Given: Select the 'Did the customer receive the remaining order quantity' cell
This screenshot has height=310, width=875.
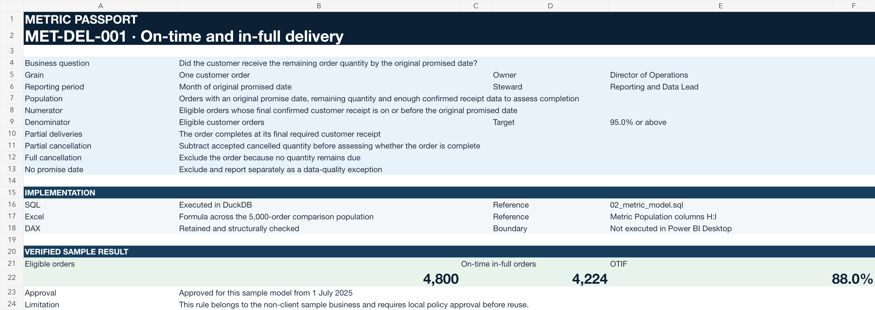Looking at the screenshot, I should [328, 63].
